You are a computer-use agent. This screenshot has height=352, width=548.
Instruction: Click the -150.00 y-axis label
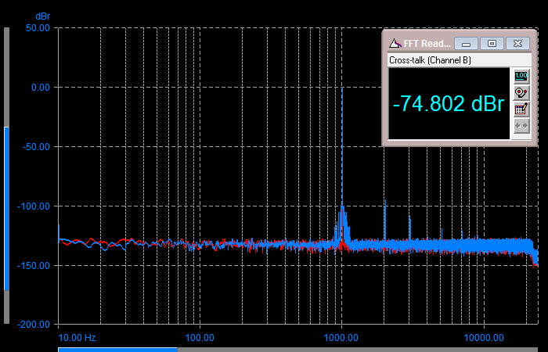click(34, 265)
